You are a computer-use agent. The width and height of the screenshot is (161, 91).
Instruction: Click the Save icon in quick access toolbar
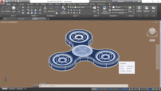(12, 2)
